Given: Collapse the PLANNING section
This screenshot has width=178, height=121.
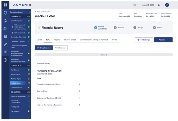Looking at the screenshot, I should pyautogui.click(x=20, y=16).
